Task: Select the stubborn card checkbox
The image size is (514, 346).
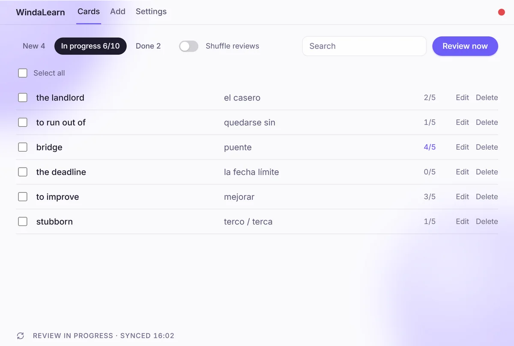Action: click(x=23, y=222)
